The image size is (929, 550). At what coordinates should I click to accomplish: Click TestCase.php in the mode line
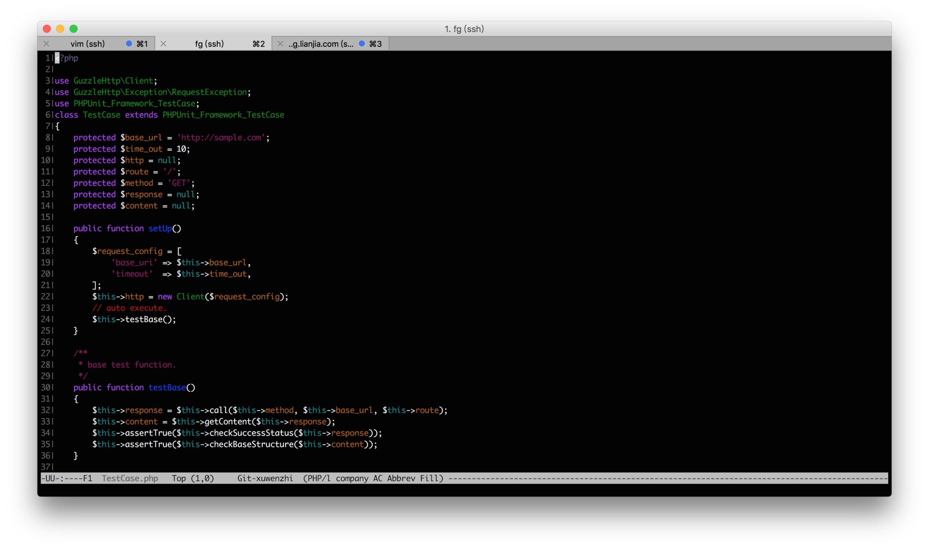[x=130, y=478]
